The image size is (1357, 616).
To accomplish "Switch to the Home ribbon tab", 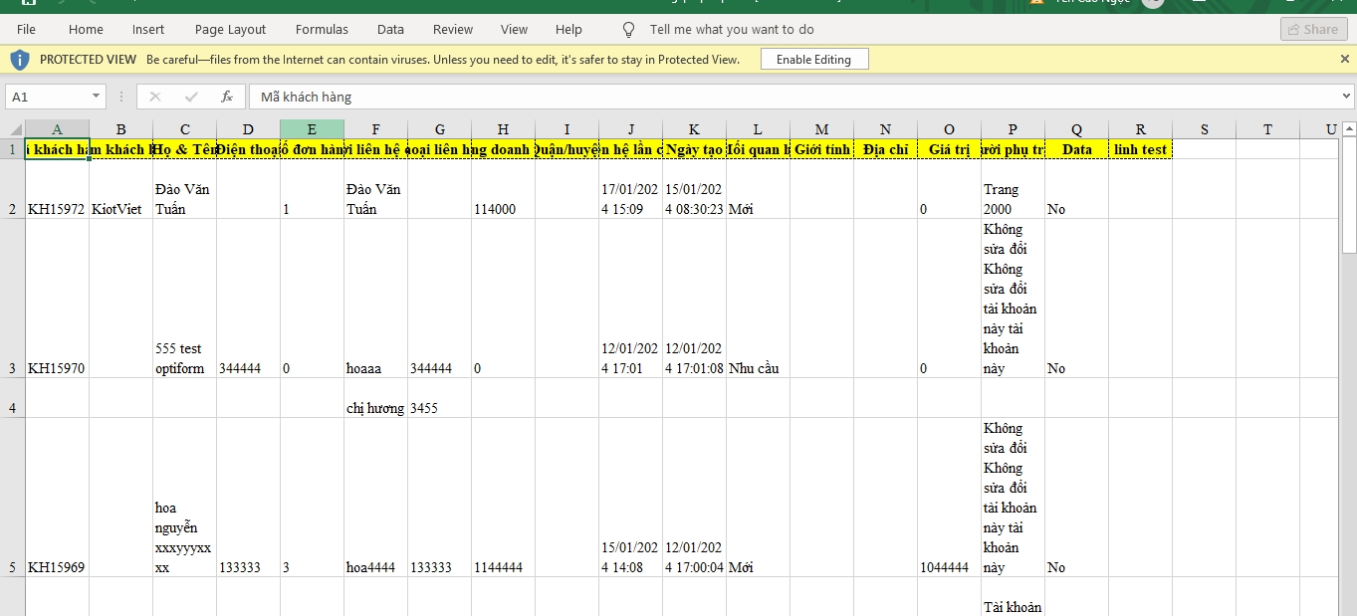I will [86, 29].
